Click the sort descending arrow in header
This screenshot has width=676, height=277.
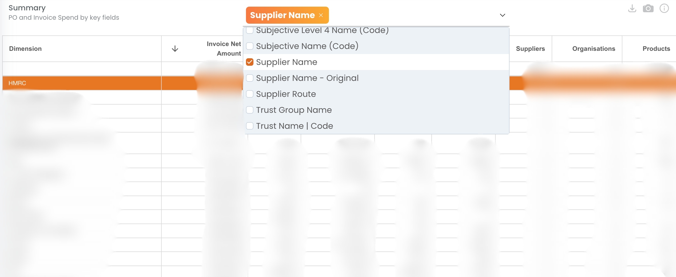click(175, 49)
